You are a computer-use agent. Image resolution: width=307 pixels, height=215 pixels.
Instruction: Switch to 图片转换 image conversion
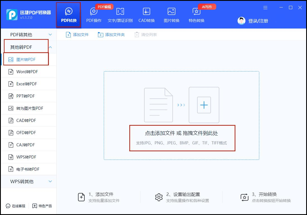coord(171,12)
